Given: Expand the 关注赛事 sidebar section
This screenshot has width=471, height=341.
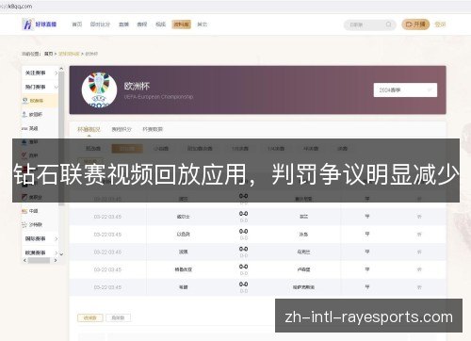Looking at the screenshot, I should (x=41, y=73).
